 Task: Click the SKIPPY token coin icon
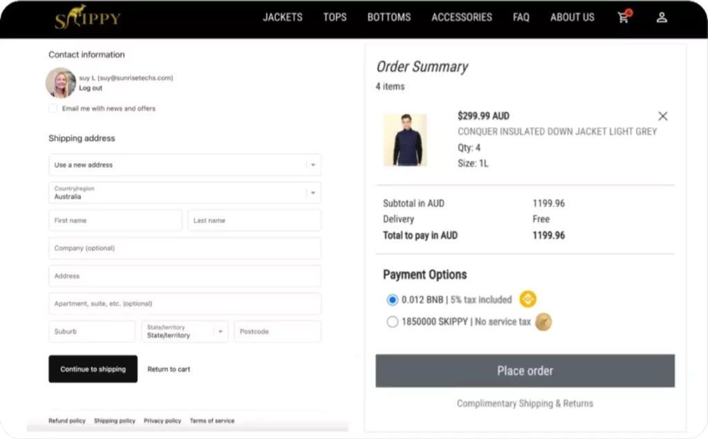point(543,322)
